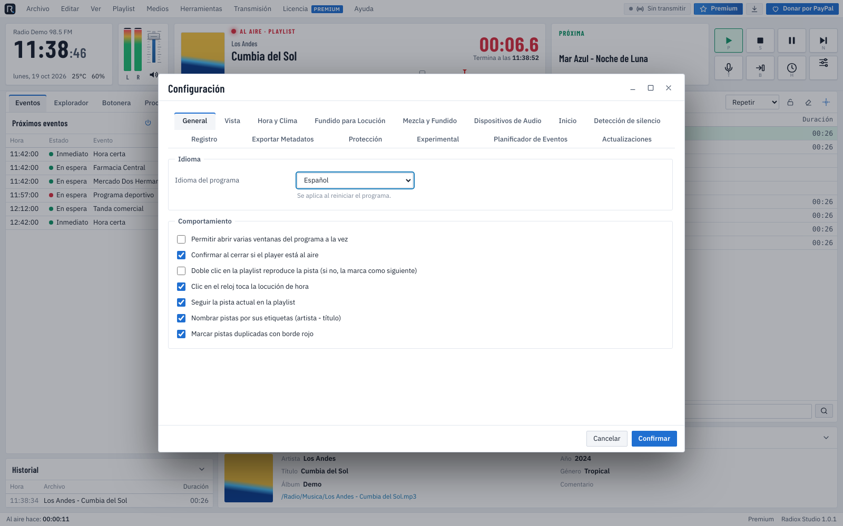Open the Idioma del programa dropdown
The image size is (843, 526).
[x=355, y=180]
